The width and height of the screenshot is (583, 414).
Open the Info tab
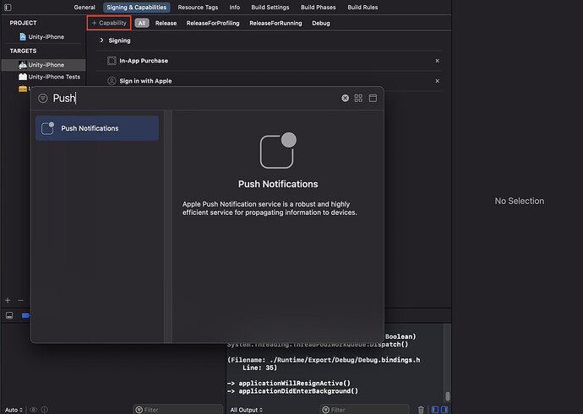(x=234, y=7)
